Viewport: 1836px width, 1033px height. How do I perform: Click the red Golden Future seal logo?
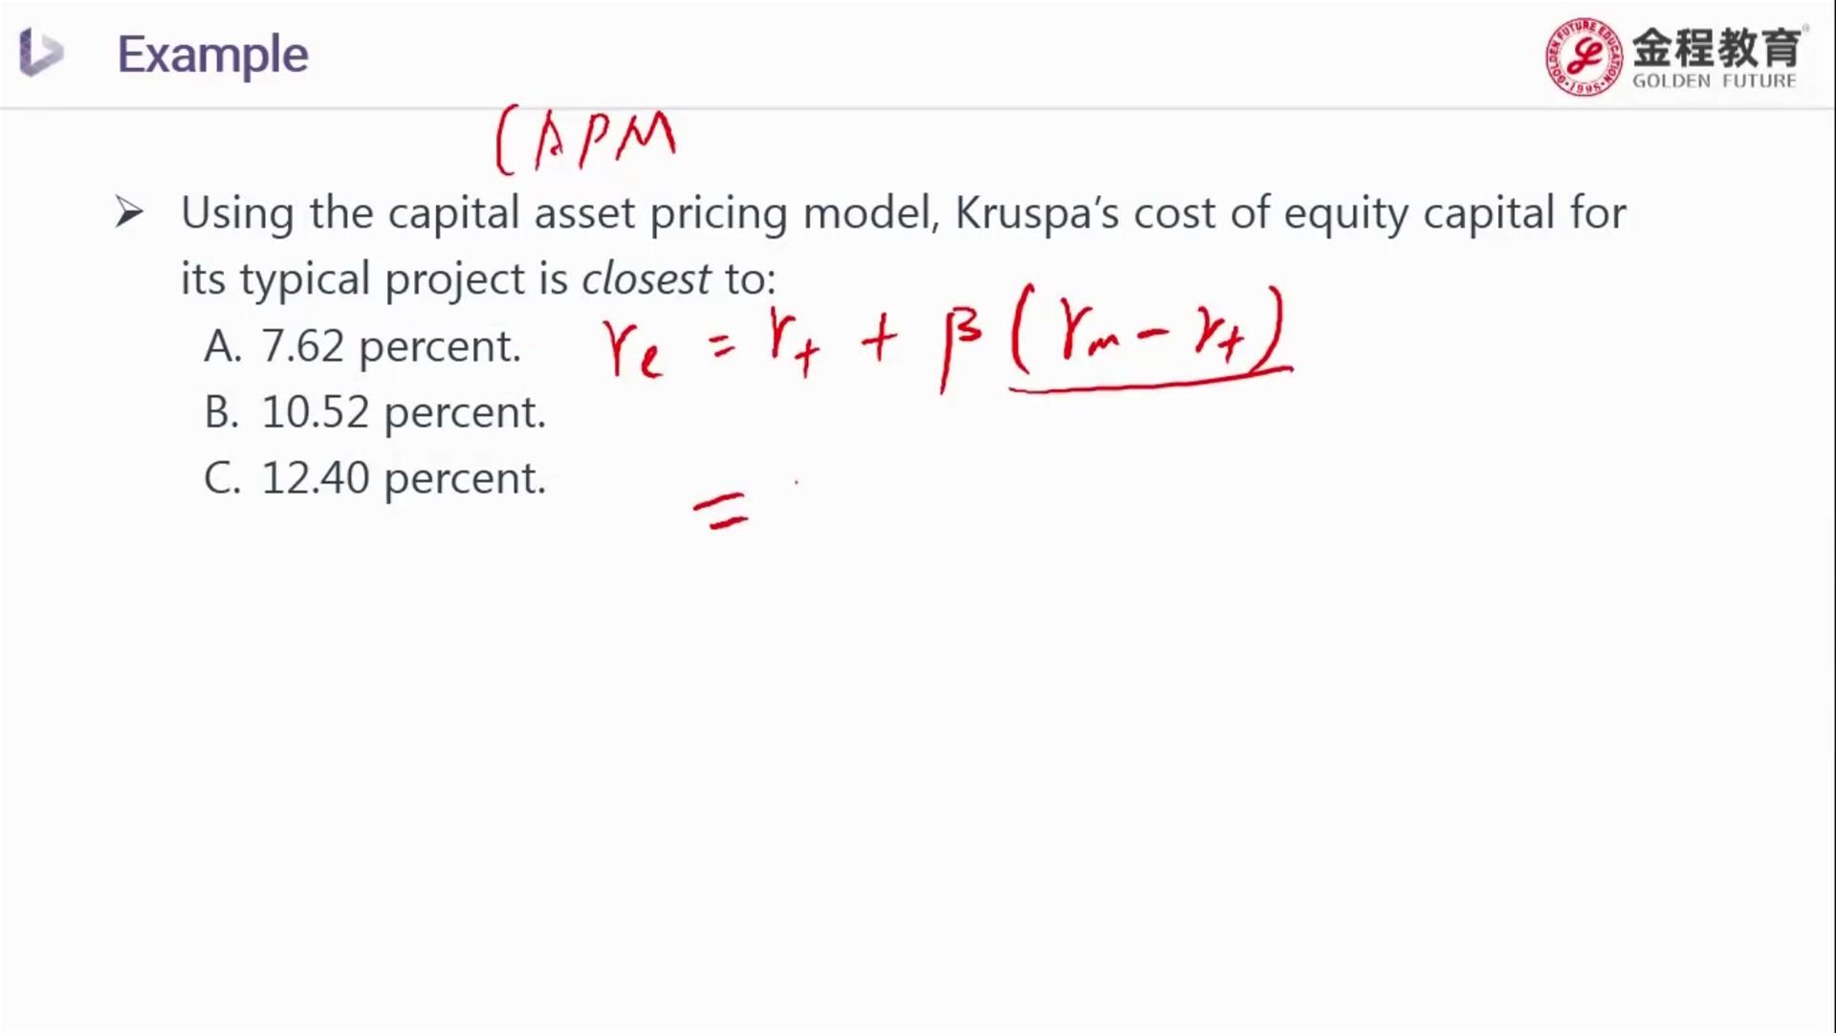click(x=1584, y=57)
